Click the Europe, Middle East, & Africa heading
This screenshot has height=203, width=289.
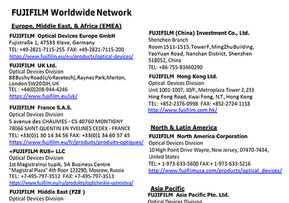[x=66, y=26]
